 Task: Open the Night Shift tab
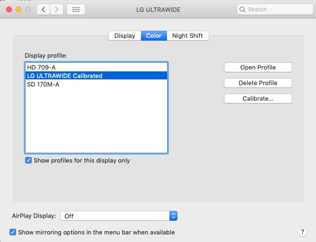tap(187, 36)
